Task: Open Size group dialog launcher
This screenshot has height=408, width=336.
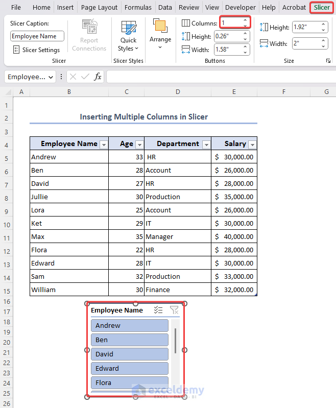Action: click(x=328, y=61)
